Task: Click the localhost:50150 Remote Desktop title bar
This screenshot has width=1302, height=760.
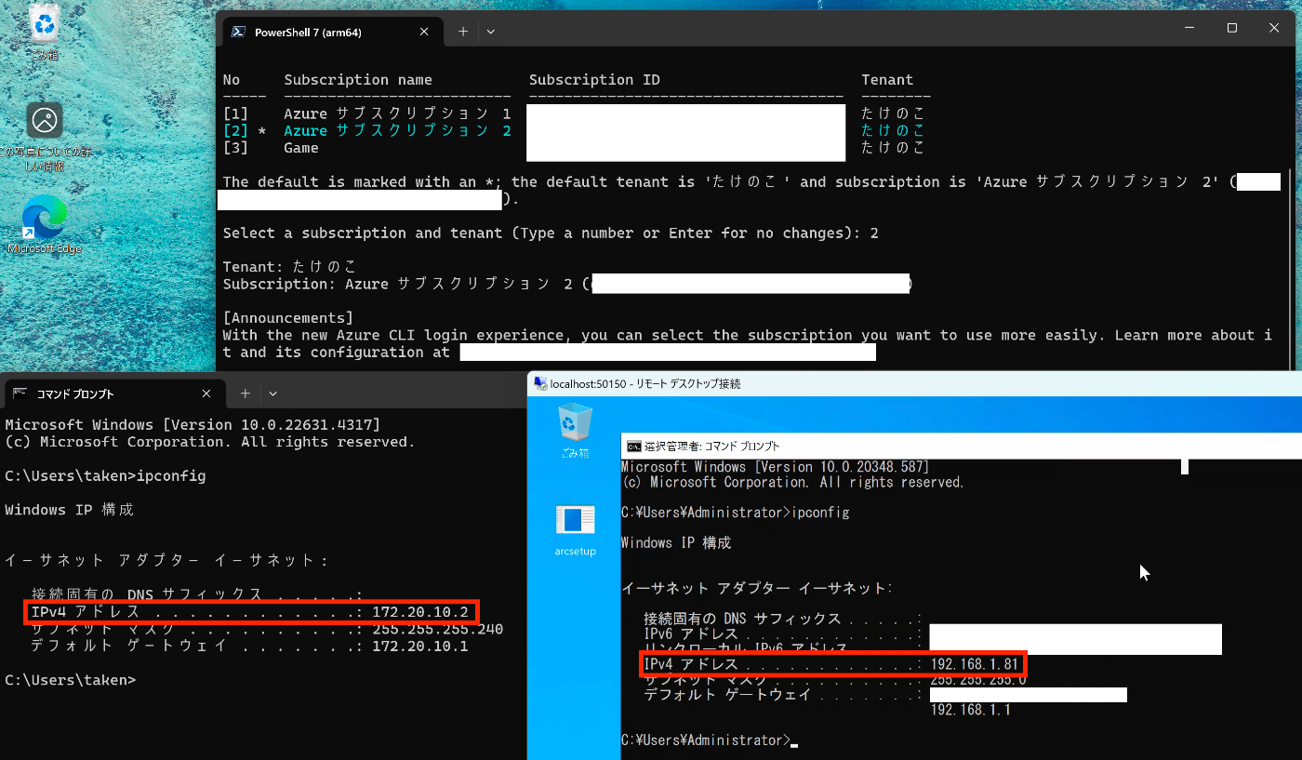Action: pyautogui.click(x=914, y=383)
